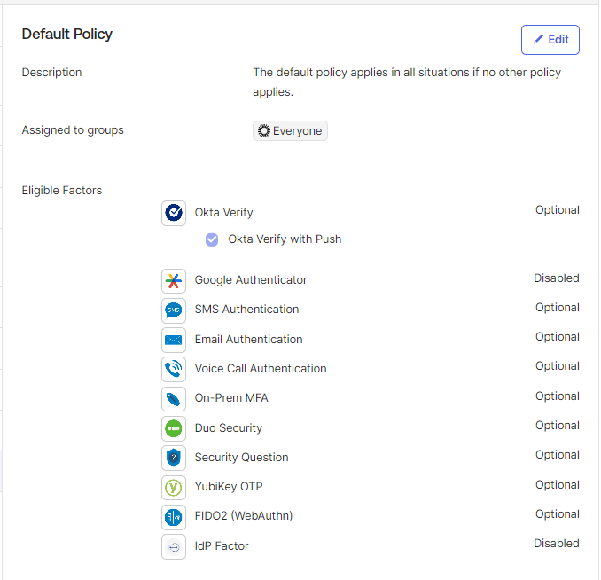Click the FIDO2 (WebAuthn) icon

point(174,516)
